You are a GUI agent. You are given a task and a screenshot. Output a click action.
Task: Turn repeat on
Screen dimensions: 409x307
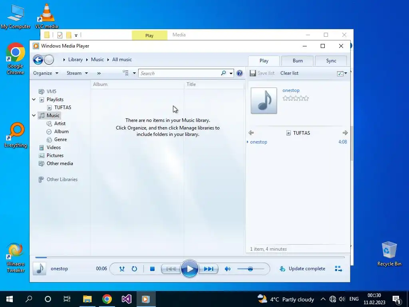click(x=134, y=269)
